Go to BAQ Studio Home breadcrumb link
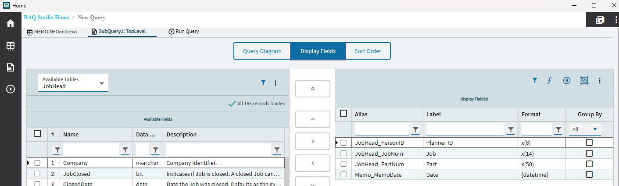Viewport: 619px width, 186px height. pyautogui.click(x=47, y=18)
